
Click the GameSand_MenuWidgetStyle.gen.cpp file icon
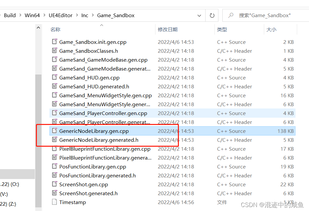coord(54,95)
